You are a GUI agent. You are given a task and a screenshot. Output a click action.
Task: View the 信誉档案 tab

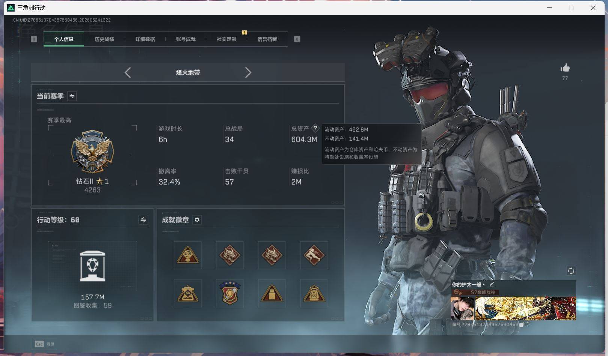point(267,39)
